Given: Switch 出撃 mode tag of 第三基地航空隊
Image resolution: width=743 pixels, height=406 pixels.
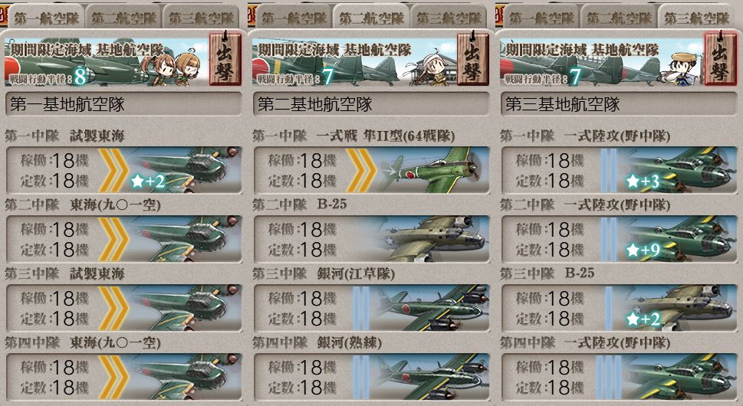Looking at the screenshot, I should tap(721, 58).
